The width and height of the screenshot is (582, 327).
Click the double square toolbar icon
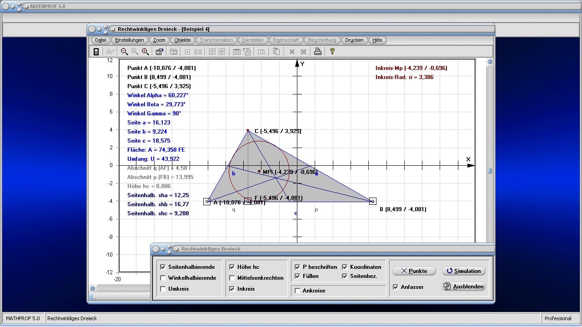click(198, 52)
